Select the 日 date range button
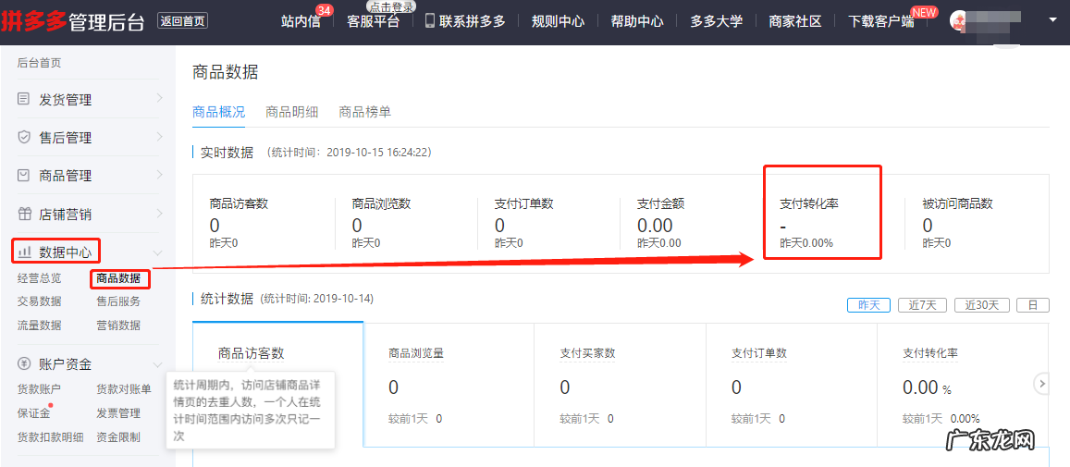This screenshot has width=1070, height=467. [x=1033, y=305]
